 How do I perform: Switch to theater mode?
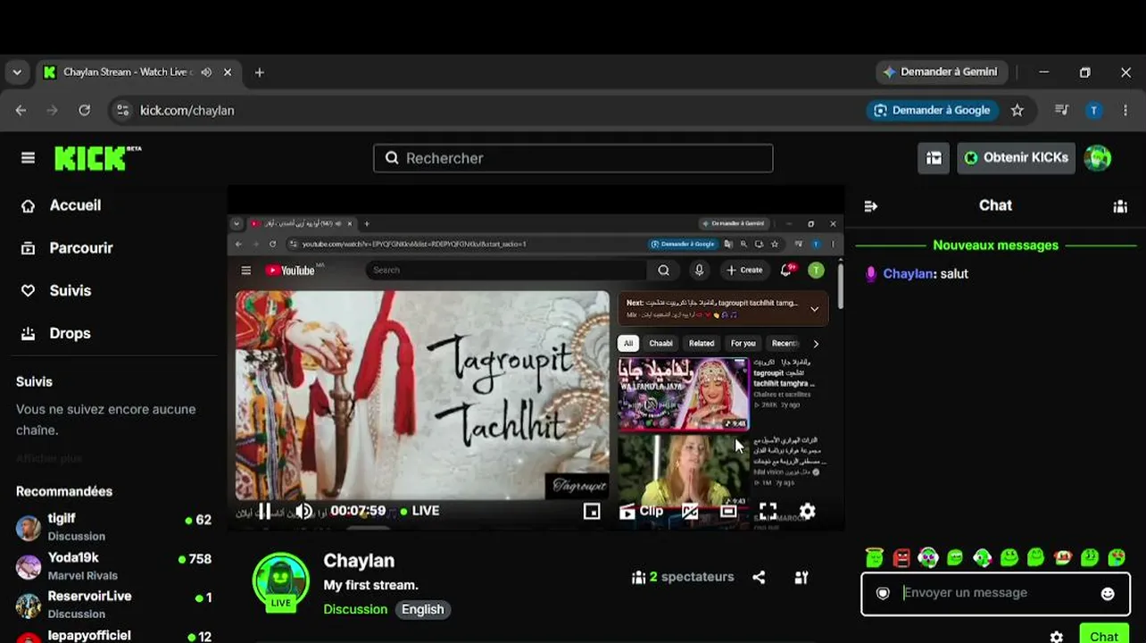728,511
